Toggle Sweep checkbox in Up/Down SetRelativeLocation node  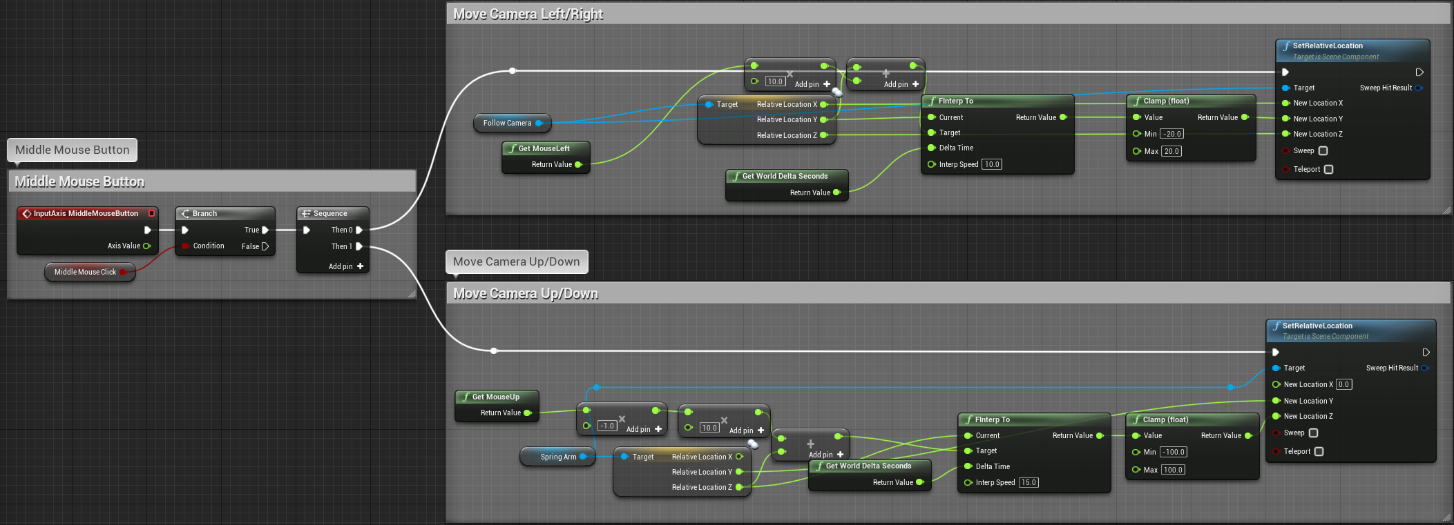click(1313, 433)
